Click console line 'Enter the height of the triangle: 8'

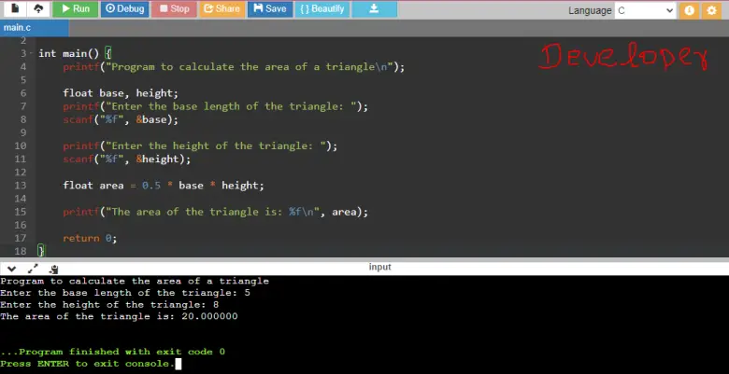(109, 305)
